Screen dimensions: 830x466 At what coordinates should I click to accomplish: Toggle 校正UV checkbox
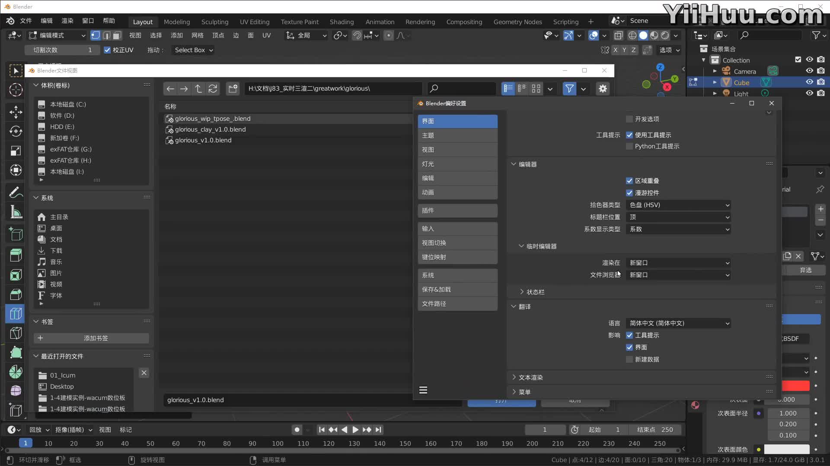(x=107, y=50)
